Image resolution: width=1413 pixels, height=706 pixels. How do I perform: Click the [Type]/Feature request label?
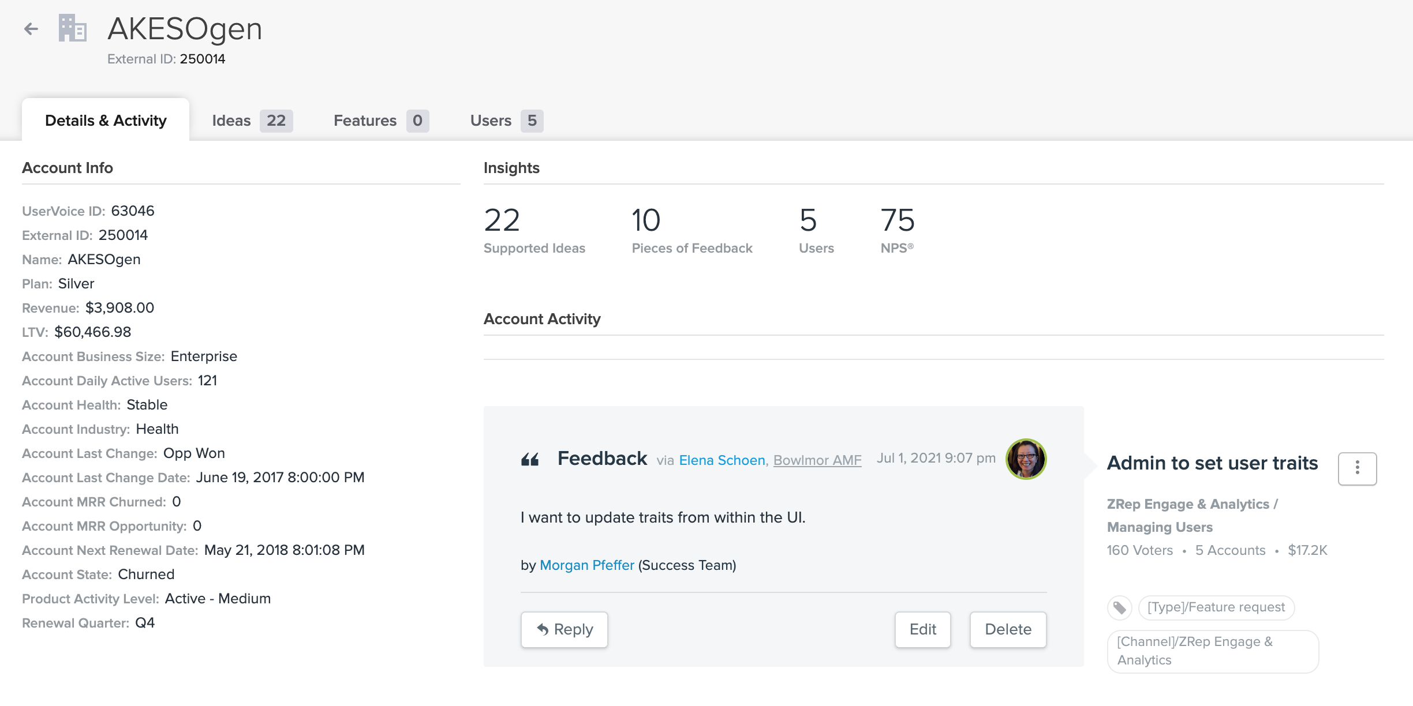[x=1216, y=607]
